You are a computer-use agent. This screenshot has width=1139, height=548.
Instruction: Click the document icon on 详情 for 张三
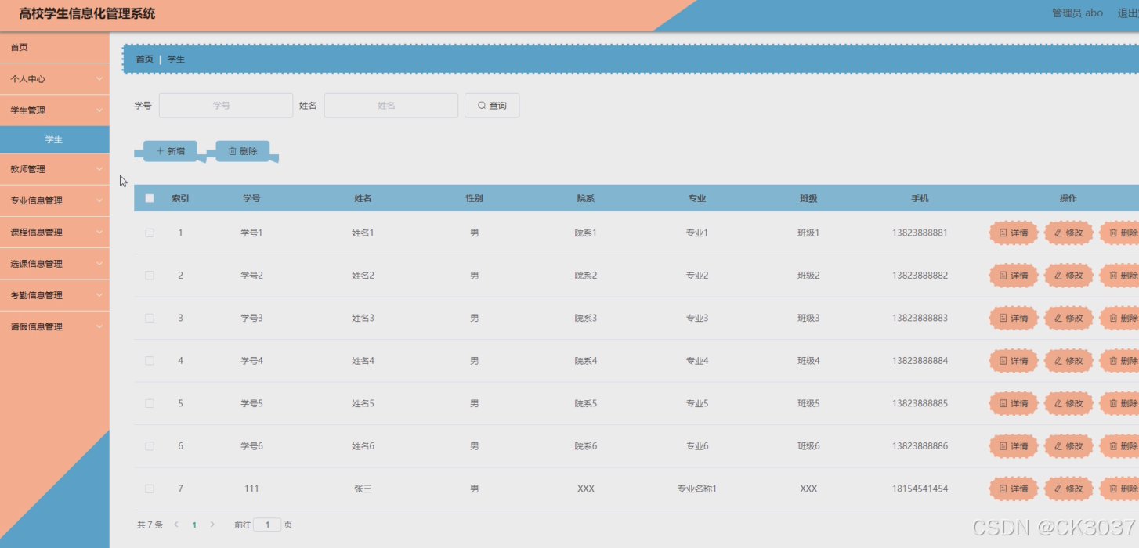pyautogui.click(x=1005, y=489)
